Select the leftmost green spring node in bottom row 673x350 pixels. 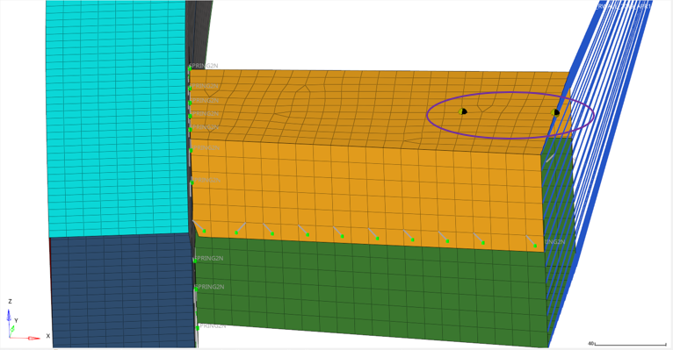tap(205, 232)
